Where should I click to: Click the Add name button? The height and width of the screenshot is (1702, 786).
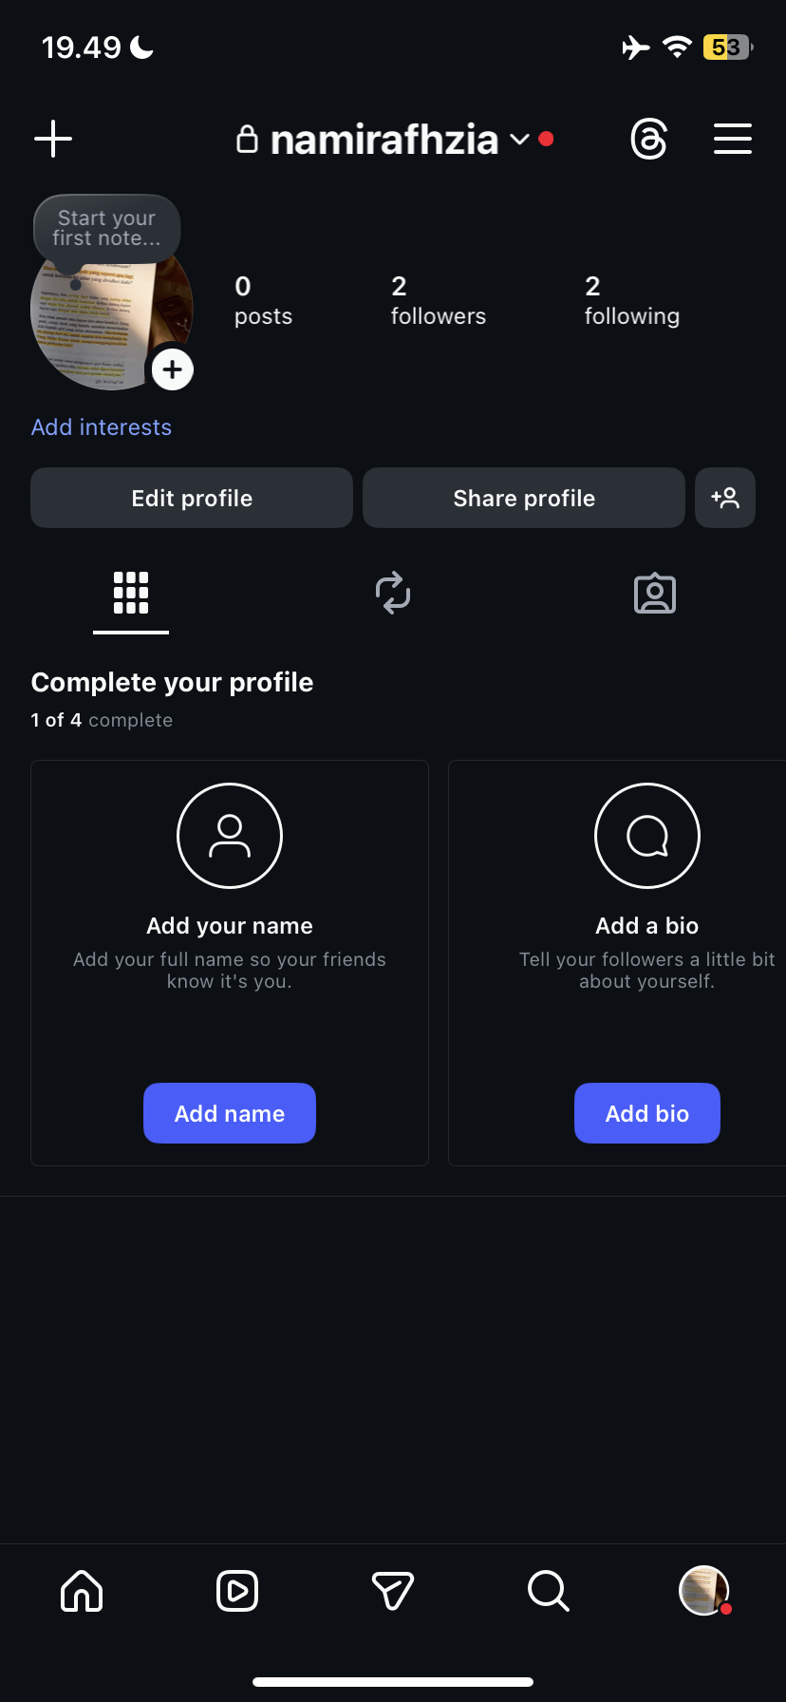[x=230, y=1113]
